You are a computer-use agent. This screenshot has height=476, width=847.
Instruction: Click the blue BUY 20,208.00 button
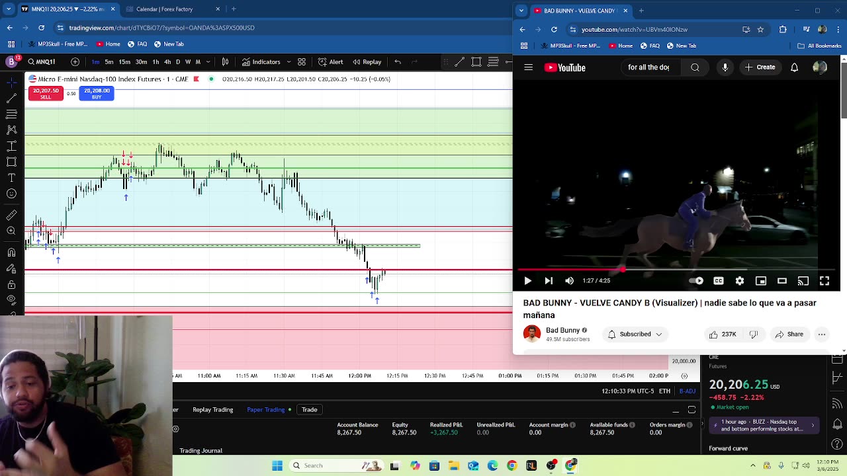97,93
